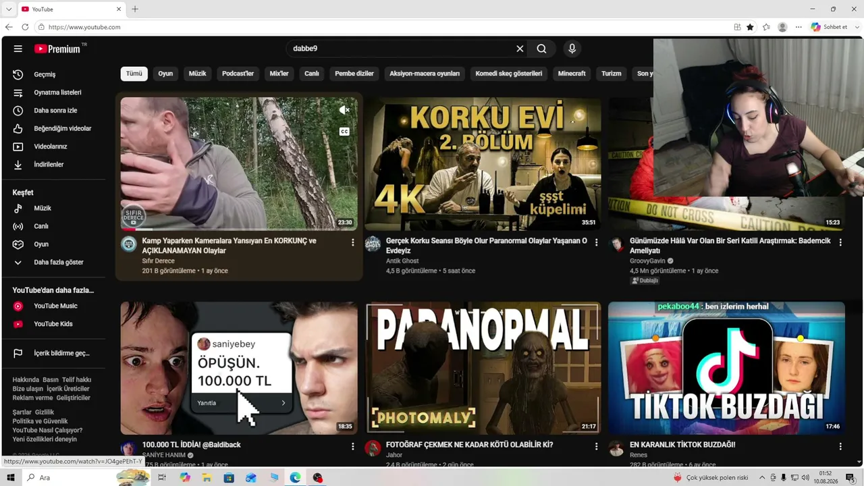Open more options for EN KARANLIK TİKTOK BUZDAĞI
This screenshot has height=486, width=864.
pyautogui.click(x=840, y=446)
